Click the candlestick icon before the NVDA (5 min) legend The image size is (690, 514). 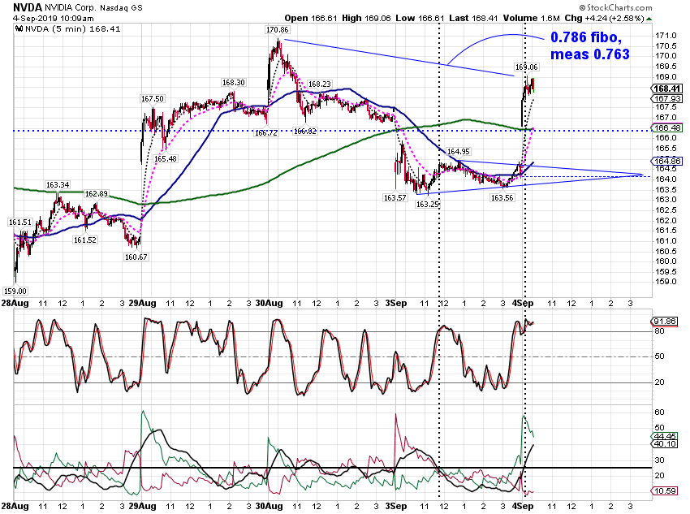coord(19,29)
